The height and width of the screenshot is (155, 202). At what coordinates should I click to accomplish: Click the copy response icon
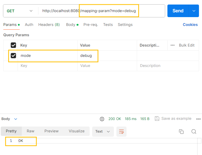[x=181, y=132]
